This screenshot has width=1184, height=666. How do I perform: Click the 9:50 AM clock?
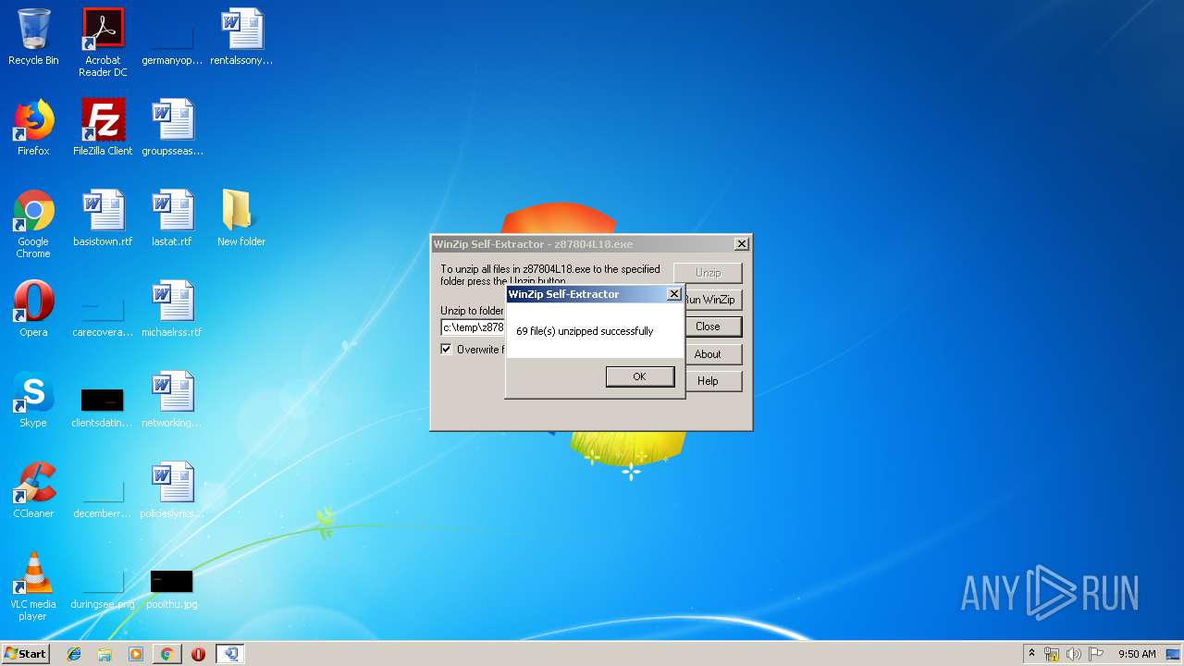(1137, 654)
